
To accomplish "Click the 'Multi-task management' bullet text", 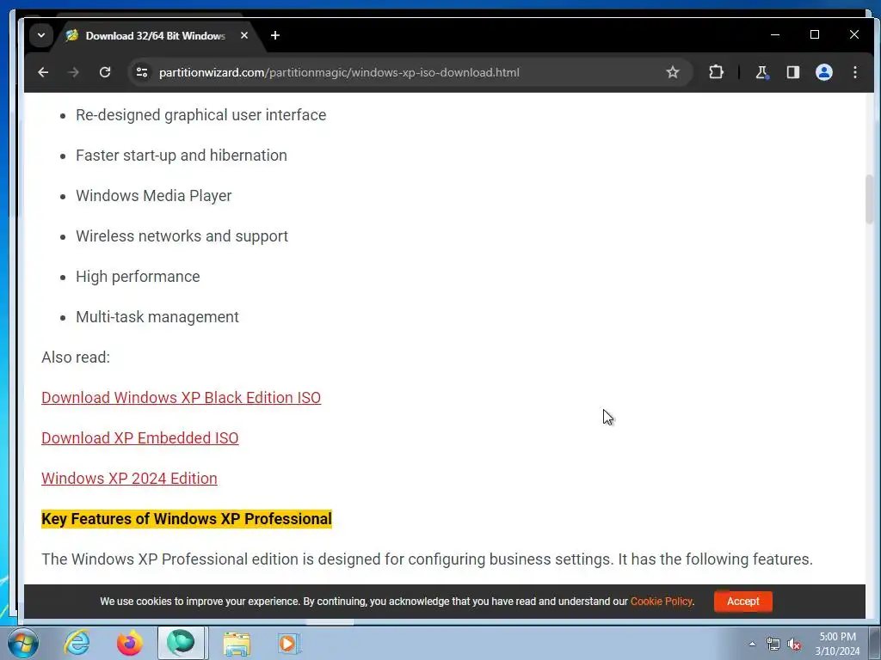I will click(x=157, y=316).
